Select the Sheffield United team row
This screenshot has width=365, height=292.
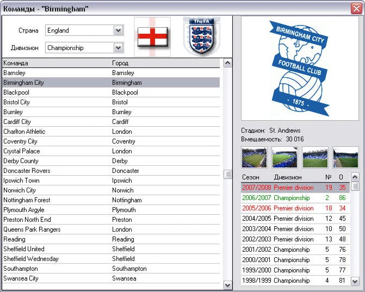coord(111,249)
